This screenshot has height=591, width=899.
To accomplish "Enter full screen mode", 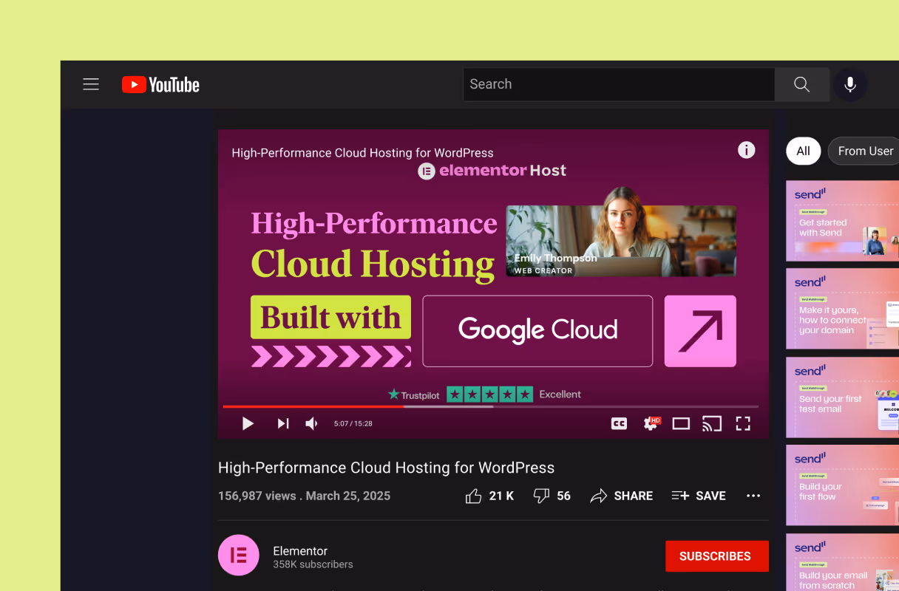I will [743, 423].
